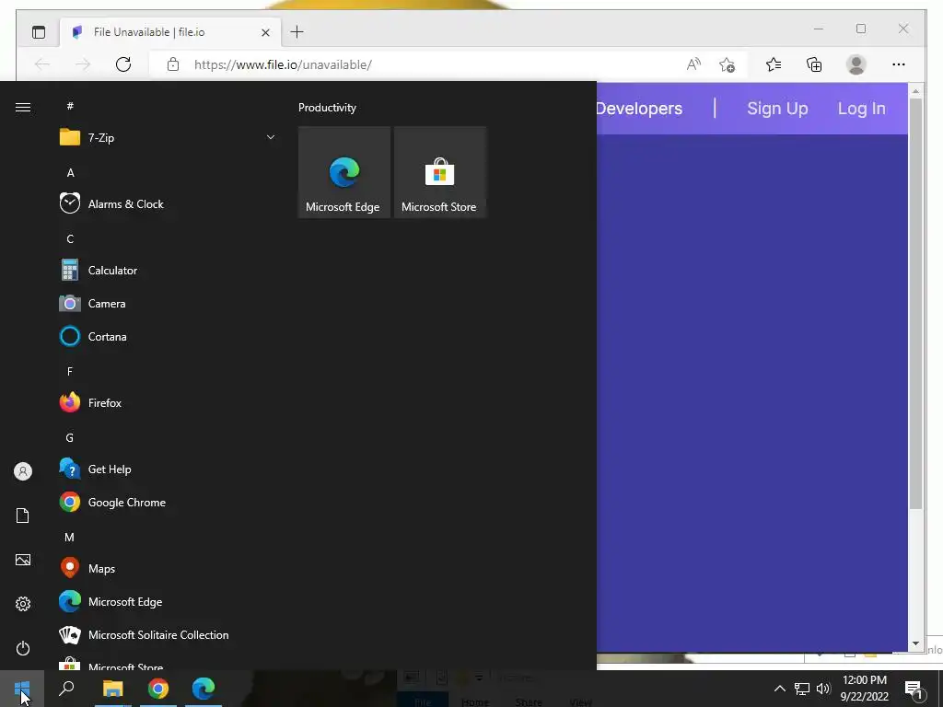Click the Microsoft Store Productivity tile
The height and width of the screenshot is (707, 943).
pos(439,172)
